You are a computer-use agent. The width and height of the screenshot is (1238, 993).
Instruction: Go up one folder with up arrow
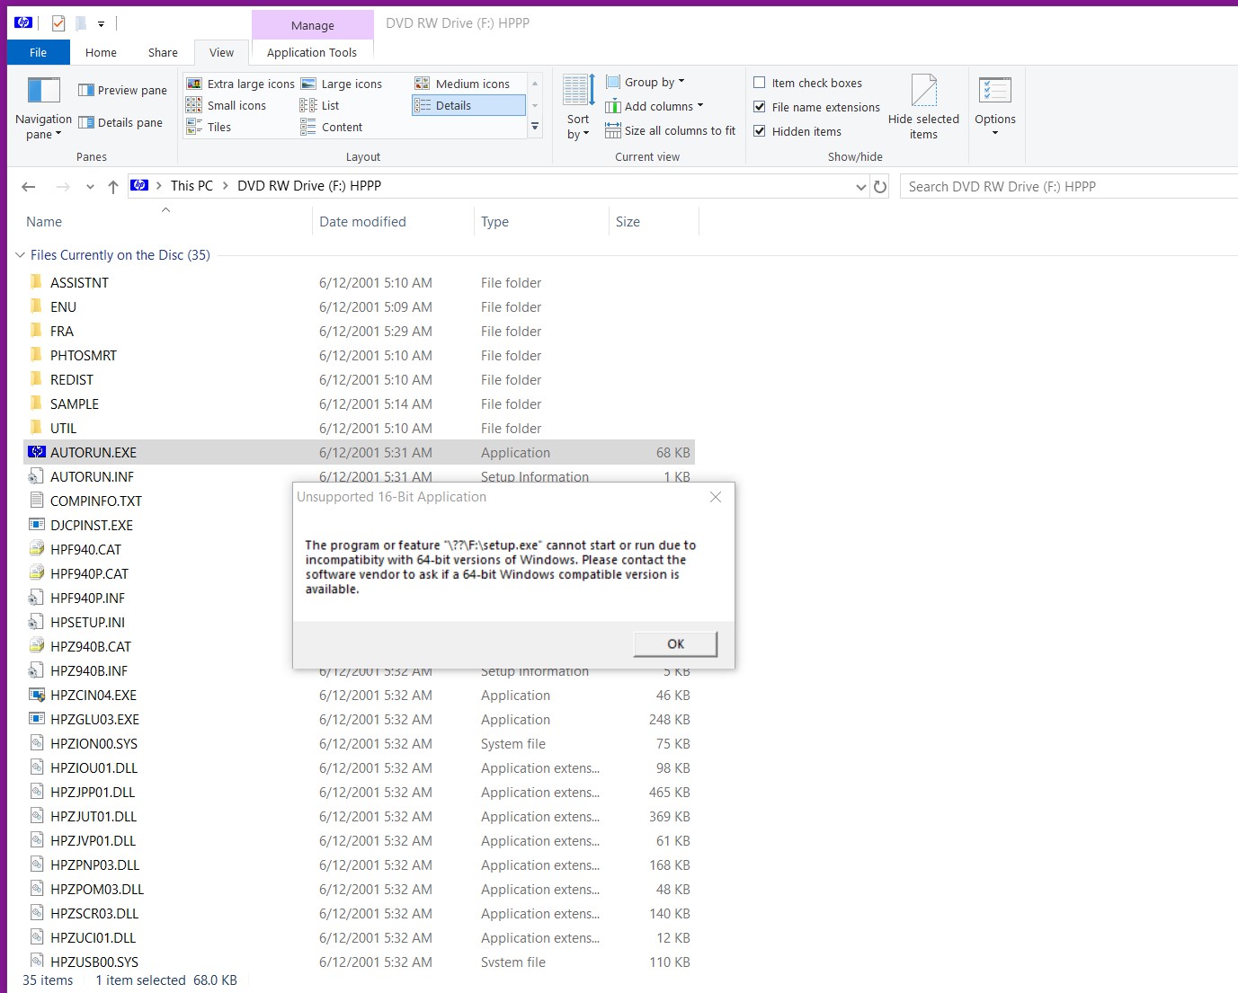click(112, 187)
